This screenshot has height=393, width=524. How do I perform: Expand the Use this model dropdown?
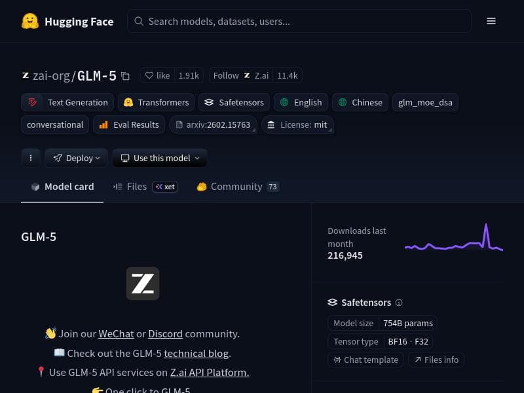(x=160, y=158)
